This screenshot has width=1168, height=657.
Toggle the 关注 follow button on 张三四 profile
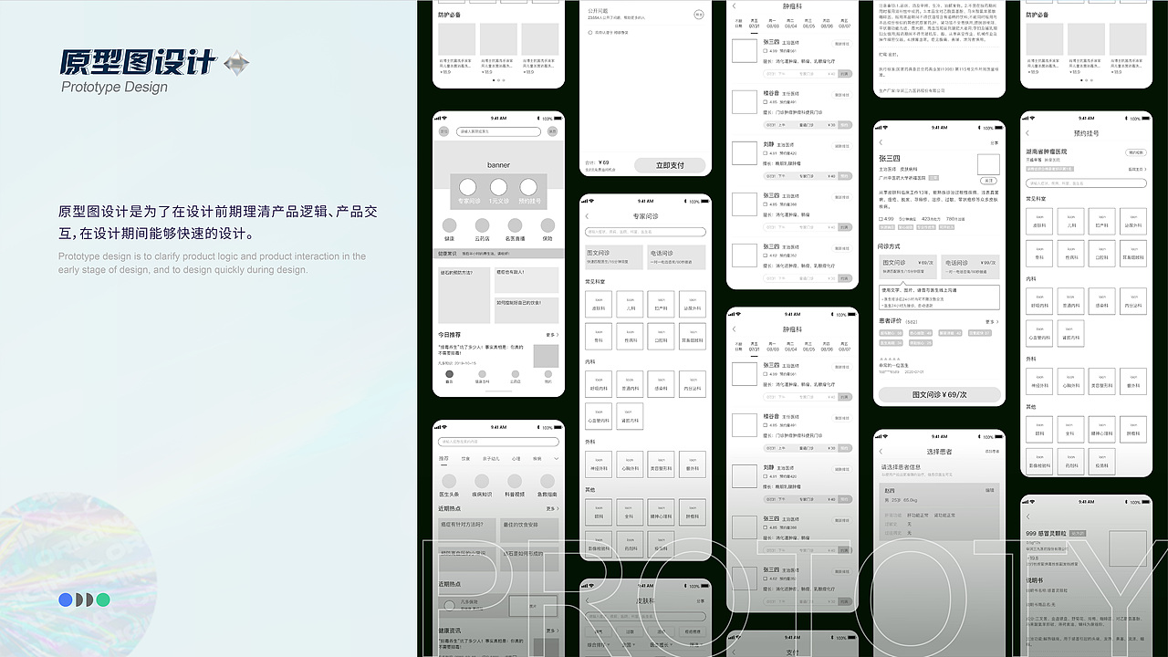pyautogui.click(x=987, y=179)
